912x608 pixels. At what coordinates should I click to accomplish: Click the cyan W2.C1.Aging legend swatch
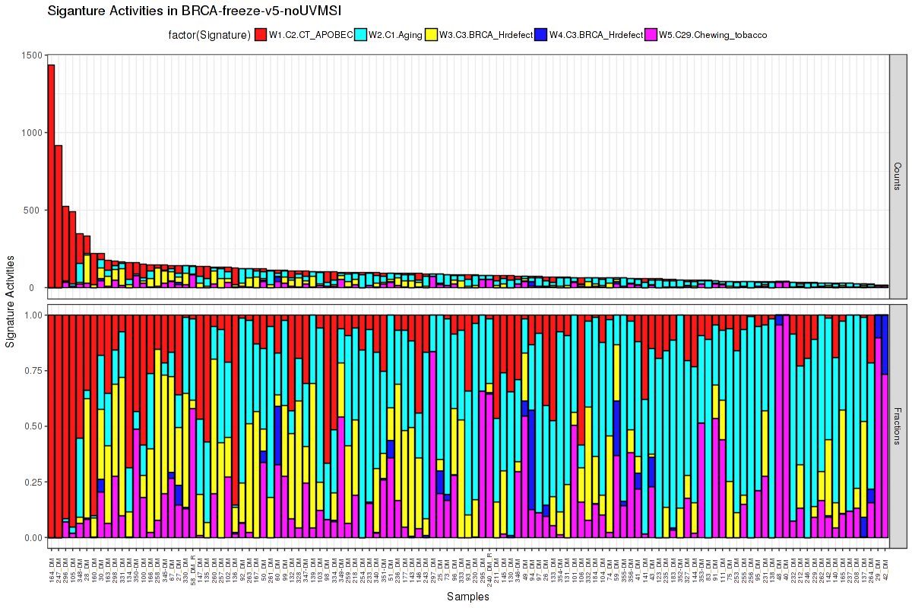pos(361,34)
